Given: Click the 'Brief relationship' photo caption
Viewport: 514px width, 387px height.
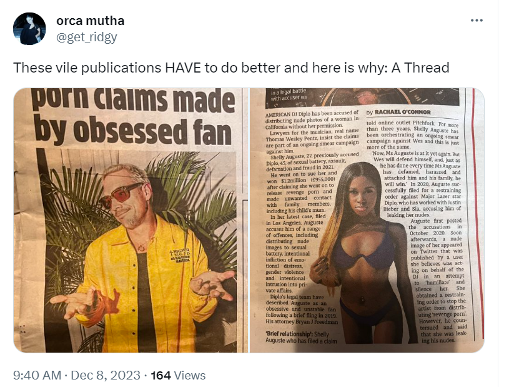Looking at the screenshot, I should click(301, 338).
